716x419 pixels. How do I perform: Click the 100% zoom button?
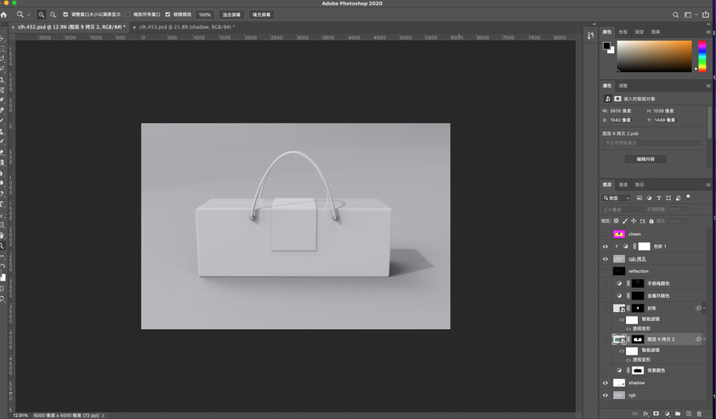point(205,14)
